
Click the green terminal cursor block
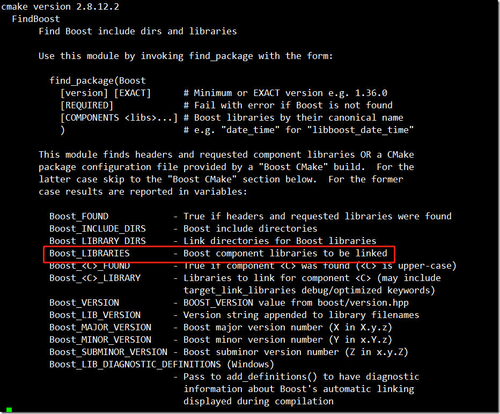coord(9,410)
